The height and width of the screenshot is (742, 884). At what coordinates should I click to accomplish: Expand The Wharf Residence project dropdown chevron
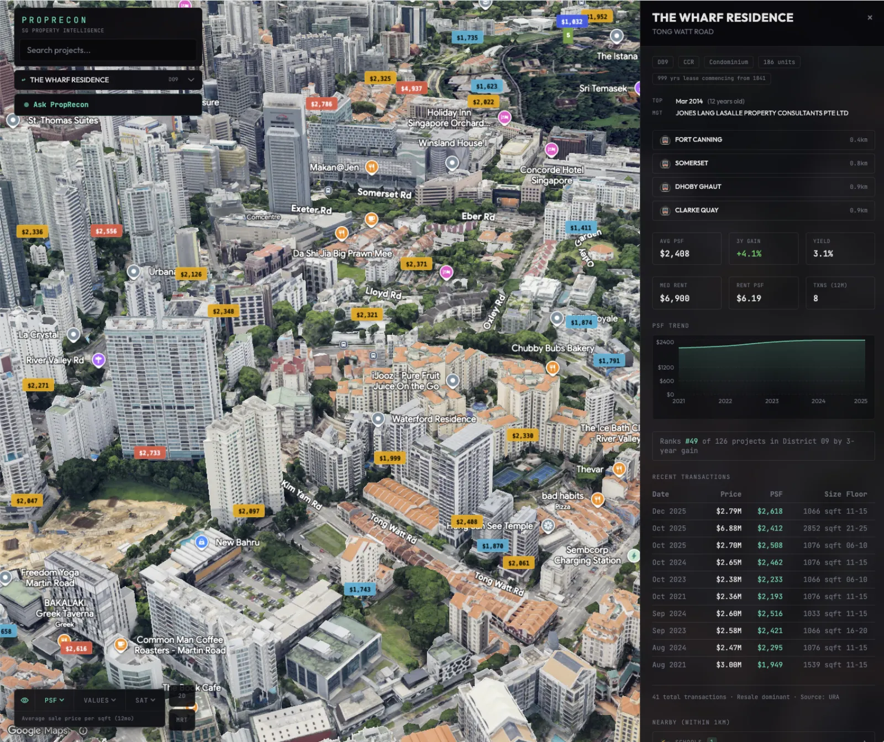191,80
